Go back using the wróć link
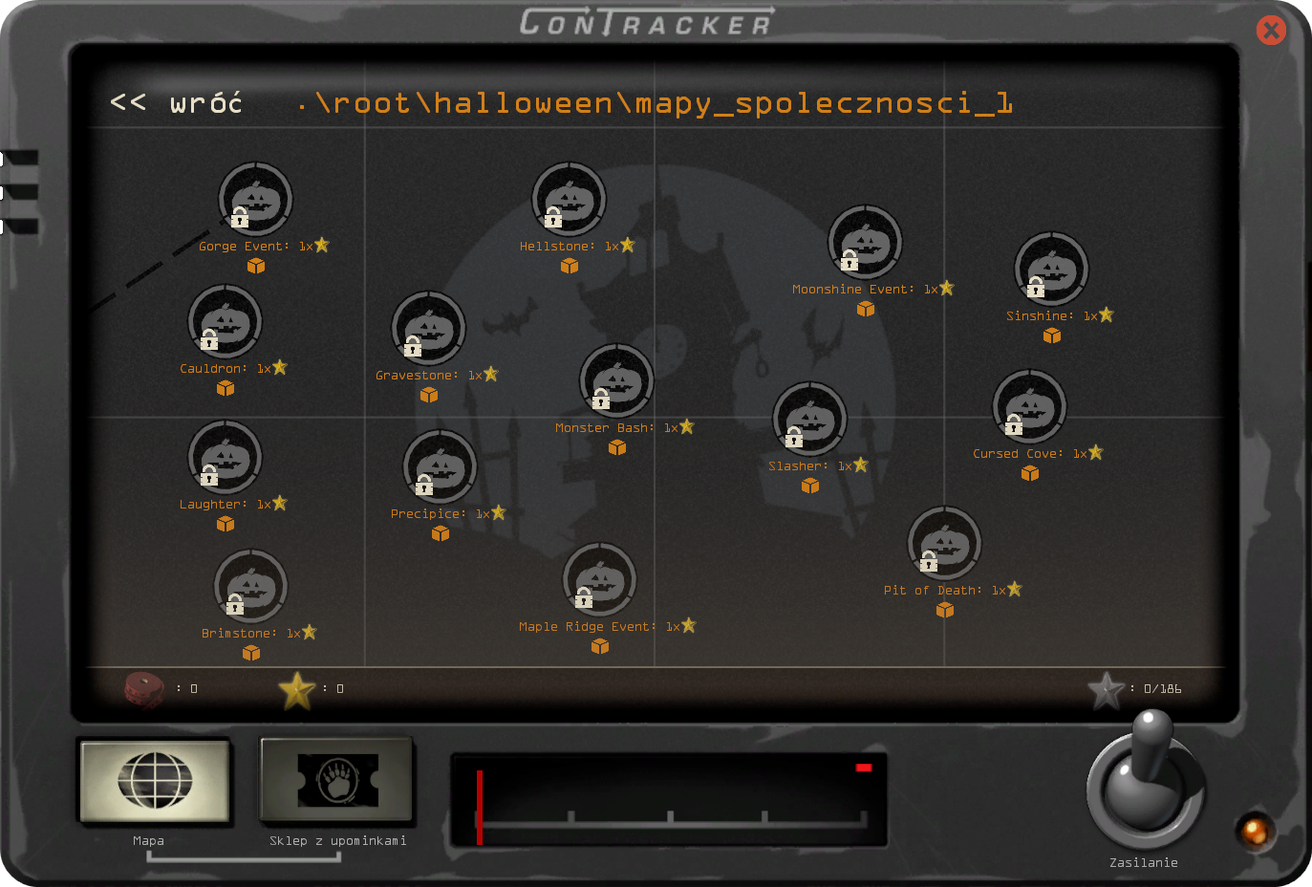Screen dimensions: 1312x887 (177, 103)
